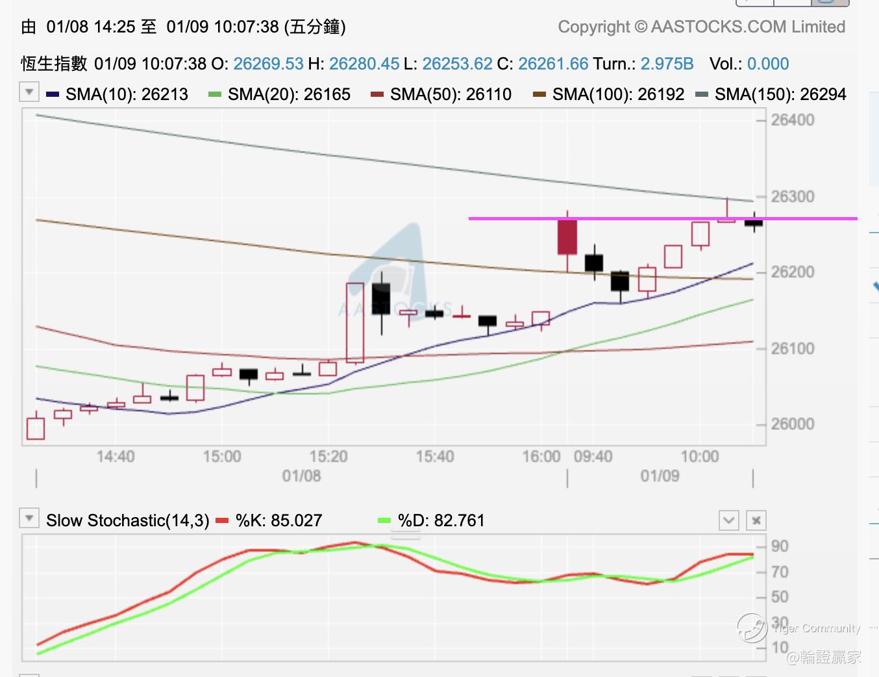Click the low price 26253.62
This screenshot has width=879, height=677.
coord(458,64)
